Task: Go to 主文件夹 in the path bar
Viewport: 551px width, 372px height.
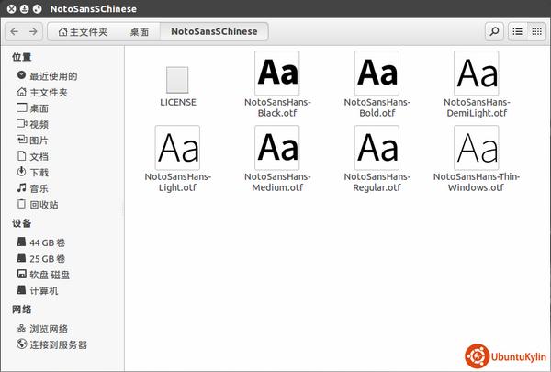Action: pos(83,32)
